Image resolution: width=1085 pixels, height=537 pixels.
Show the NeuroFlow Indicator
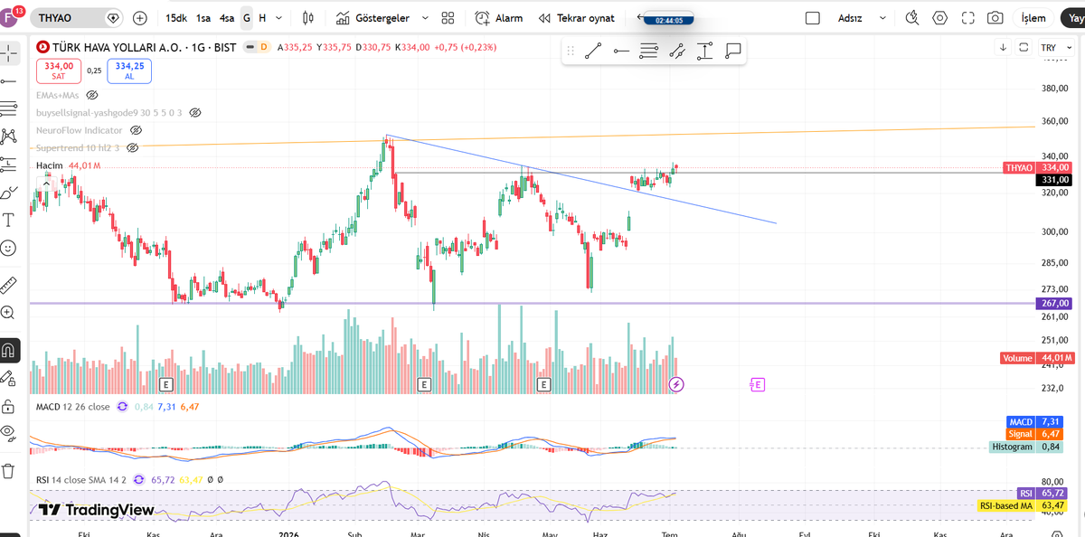tap(136, 130)
